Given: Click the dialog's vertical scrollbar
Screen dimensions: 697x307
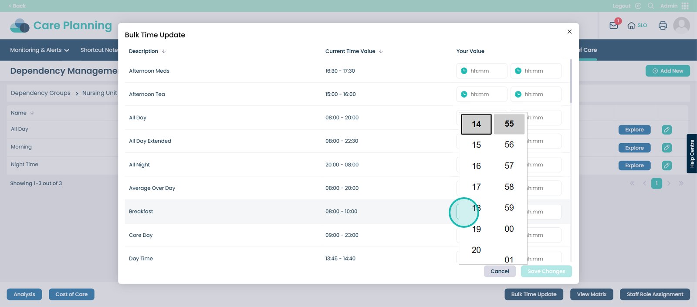Looking at the screenshot, I should [571, 81].
